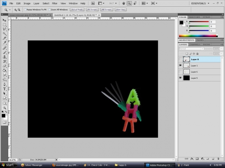Show Layer 8 visibility
Viewport: 225px width, 168px height.
click(x=180, y=59)
